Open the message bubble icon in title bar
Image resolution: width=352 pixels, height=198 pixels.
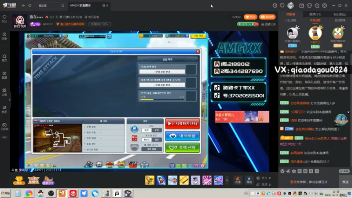coord(317,6)
